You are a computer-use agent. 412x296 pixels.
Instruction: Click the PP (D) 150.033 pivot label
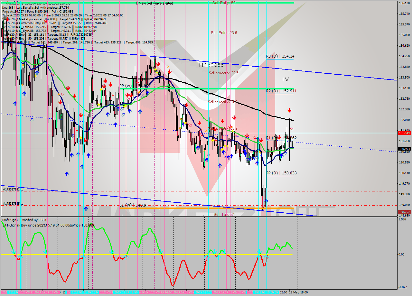point(281,173)
